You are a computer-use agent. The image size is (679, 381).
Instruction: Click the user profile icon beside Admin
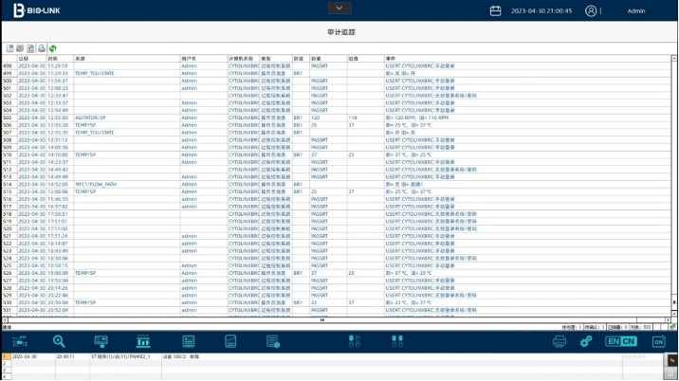(x=592, y=11)
